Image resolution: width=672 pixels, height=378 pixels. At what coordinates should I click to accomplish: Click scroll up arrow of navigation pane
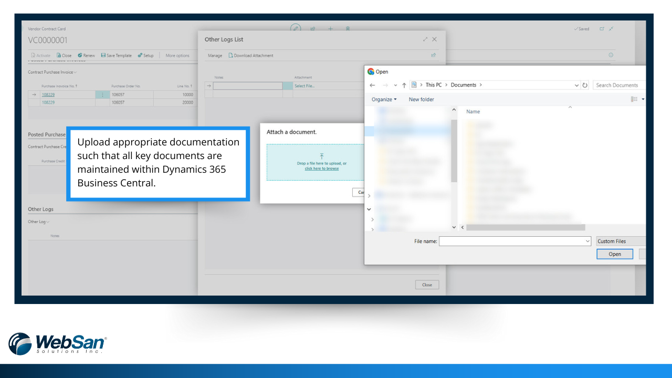coord(454,110)
